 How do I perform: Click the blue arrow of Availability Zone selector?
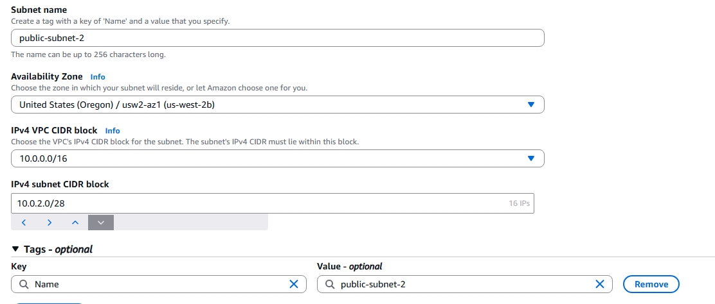click(x=531, y=105)
